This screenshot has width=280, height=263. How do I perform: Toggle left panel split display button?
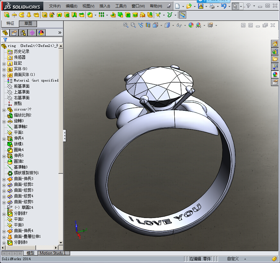coord(243,25)
